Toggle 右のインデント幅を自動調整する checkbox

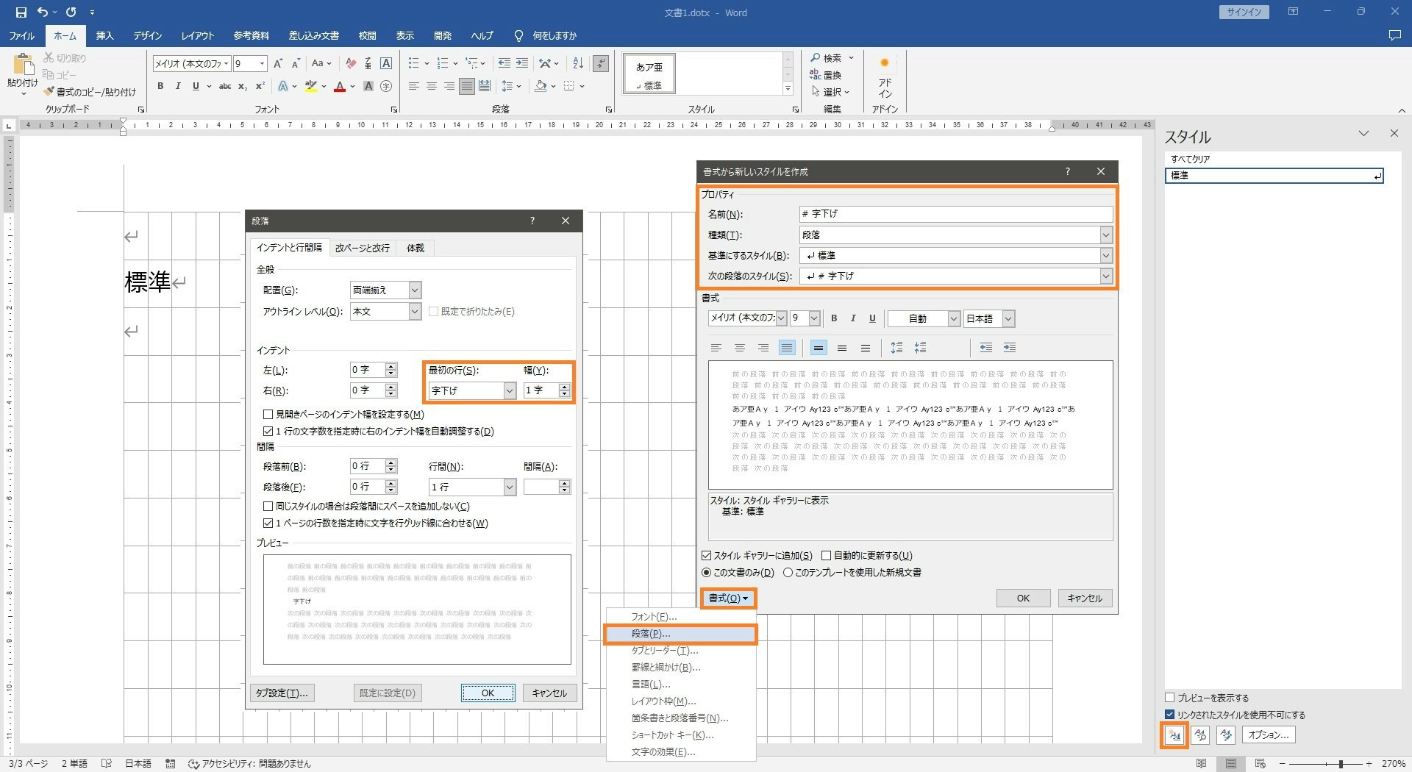click(268, 432)
